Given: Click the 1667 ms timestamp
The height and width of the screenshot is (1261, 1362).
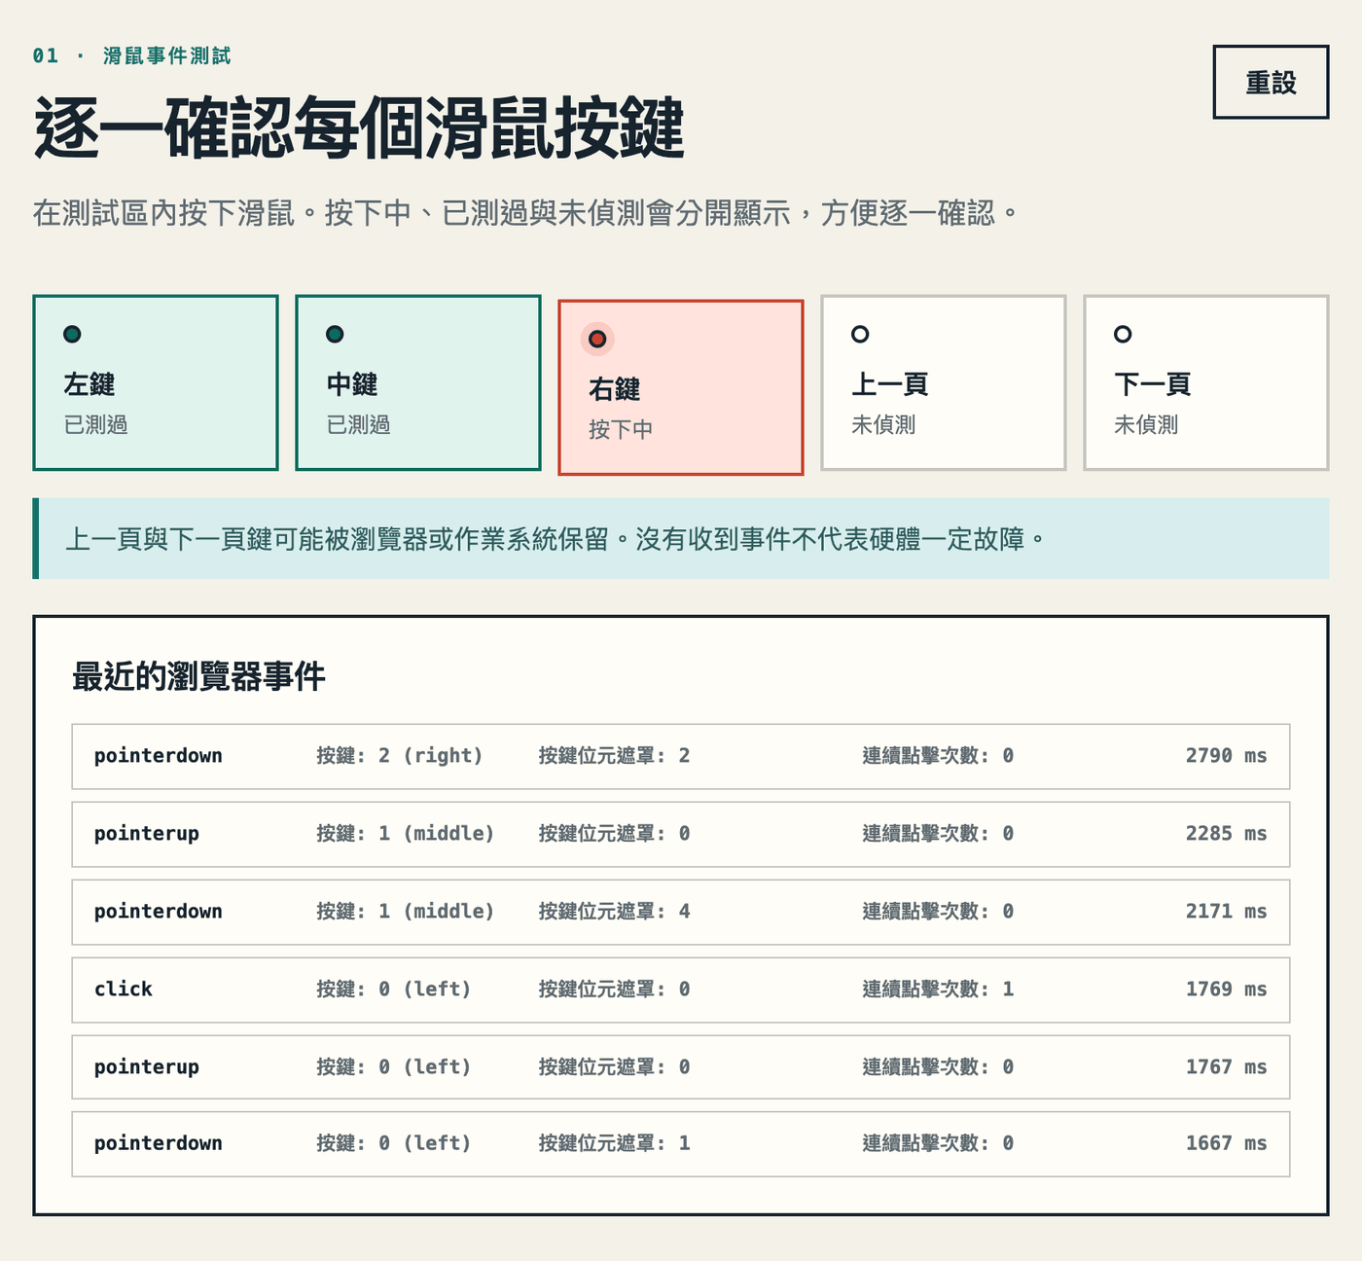Looking at the screenshot, I should [x=1226, y=1143].
